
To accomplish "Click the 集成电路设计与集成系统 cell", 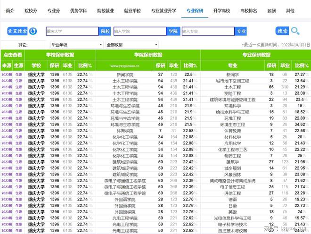I will tap(232, 181).
